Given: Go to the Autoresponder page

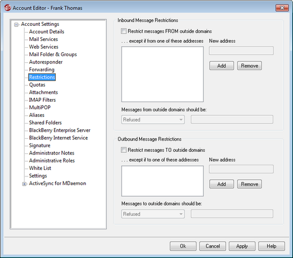Looking at the screenshot, I should pyautogui.click(x=46, y=62).
